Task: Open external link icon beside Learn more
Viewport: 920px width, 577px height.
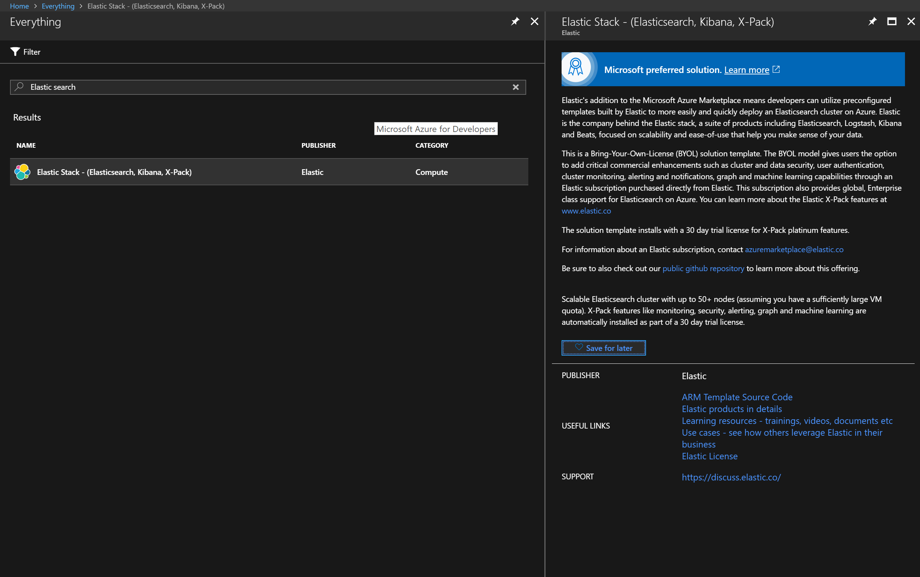Action: (x=776, y=69)
